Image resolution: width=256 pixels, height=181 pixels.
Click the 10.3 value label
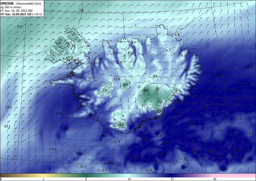(x=97, y=63)
